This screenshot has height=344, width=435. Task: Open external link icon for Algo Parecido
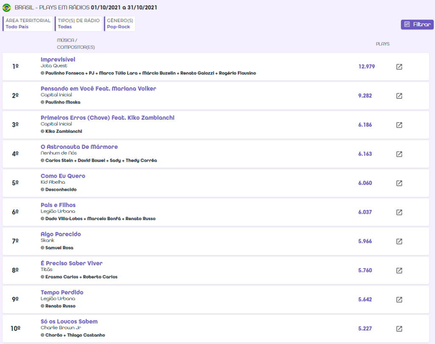399,241
